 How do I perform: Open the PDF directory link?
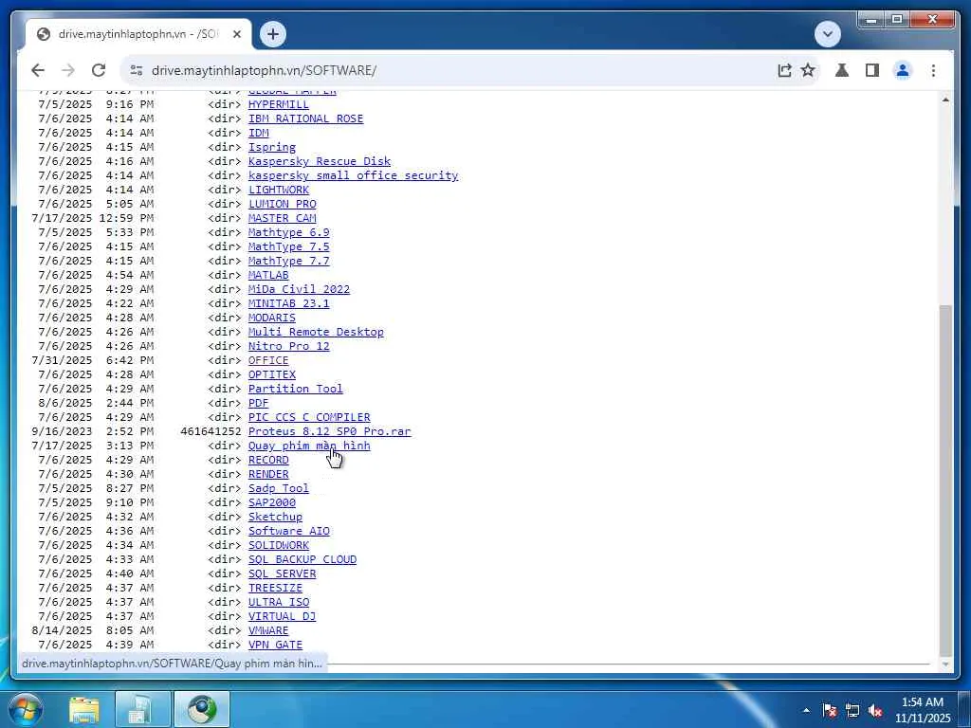pyautogui.click(x=258, y=404)
